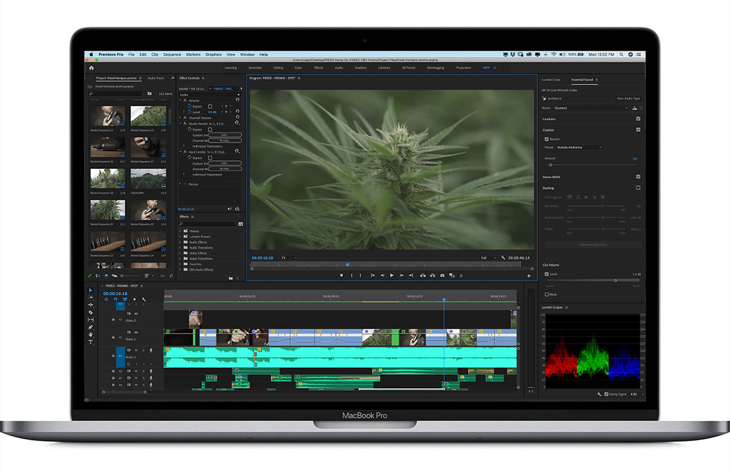Go to In point in Program monitor

point(373,275)
